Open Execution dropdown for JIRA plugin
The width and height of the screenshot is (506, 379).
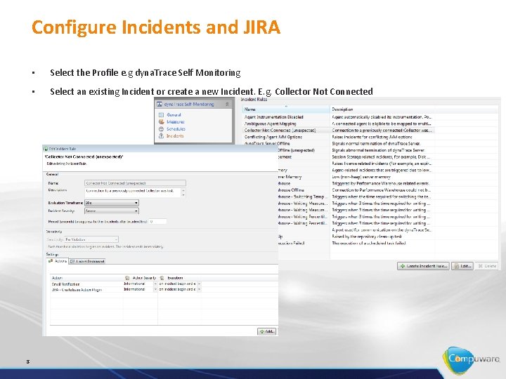click(x=199, y=289)
